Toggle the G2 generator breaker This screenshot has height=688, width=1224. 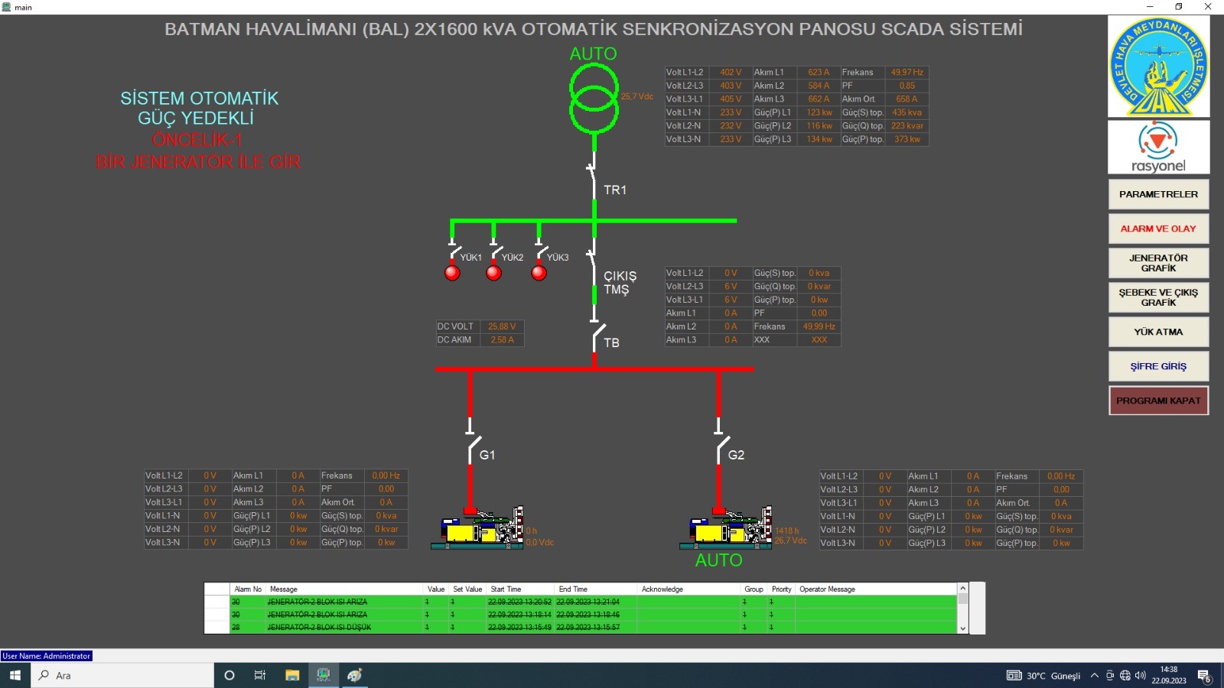tap(721, 448)
